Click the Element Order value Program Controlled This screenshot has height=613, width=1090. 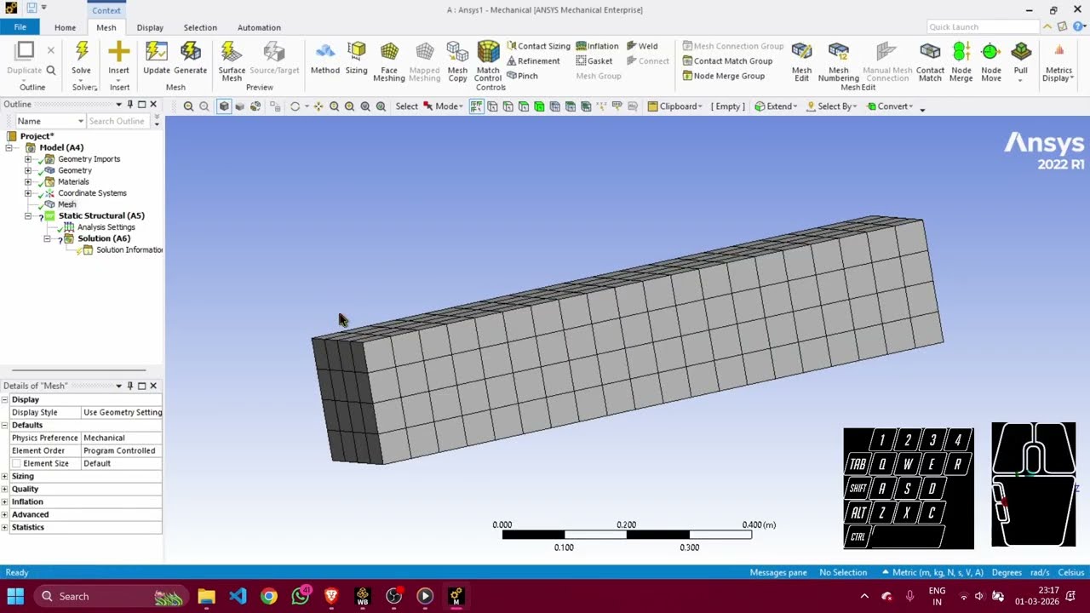coord(121,450)
